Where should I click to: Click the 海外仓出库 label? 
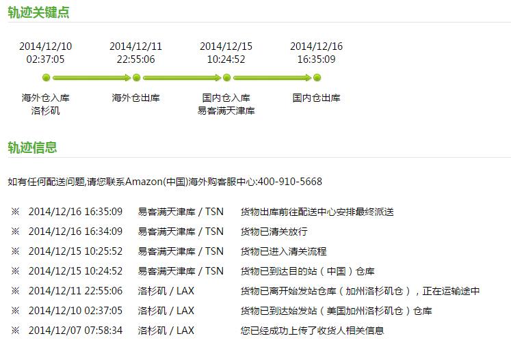(136, 98)
